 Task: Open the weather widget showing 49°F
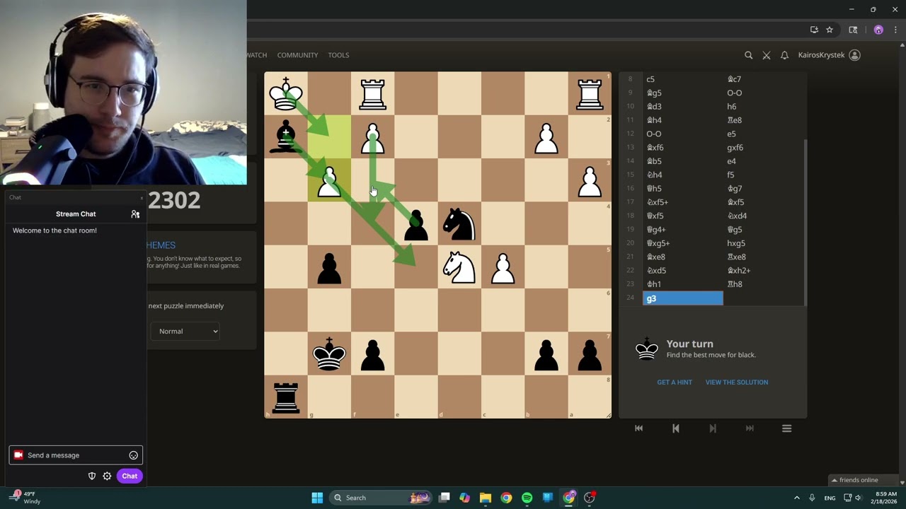click(27, 498)
